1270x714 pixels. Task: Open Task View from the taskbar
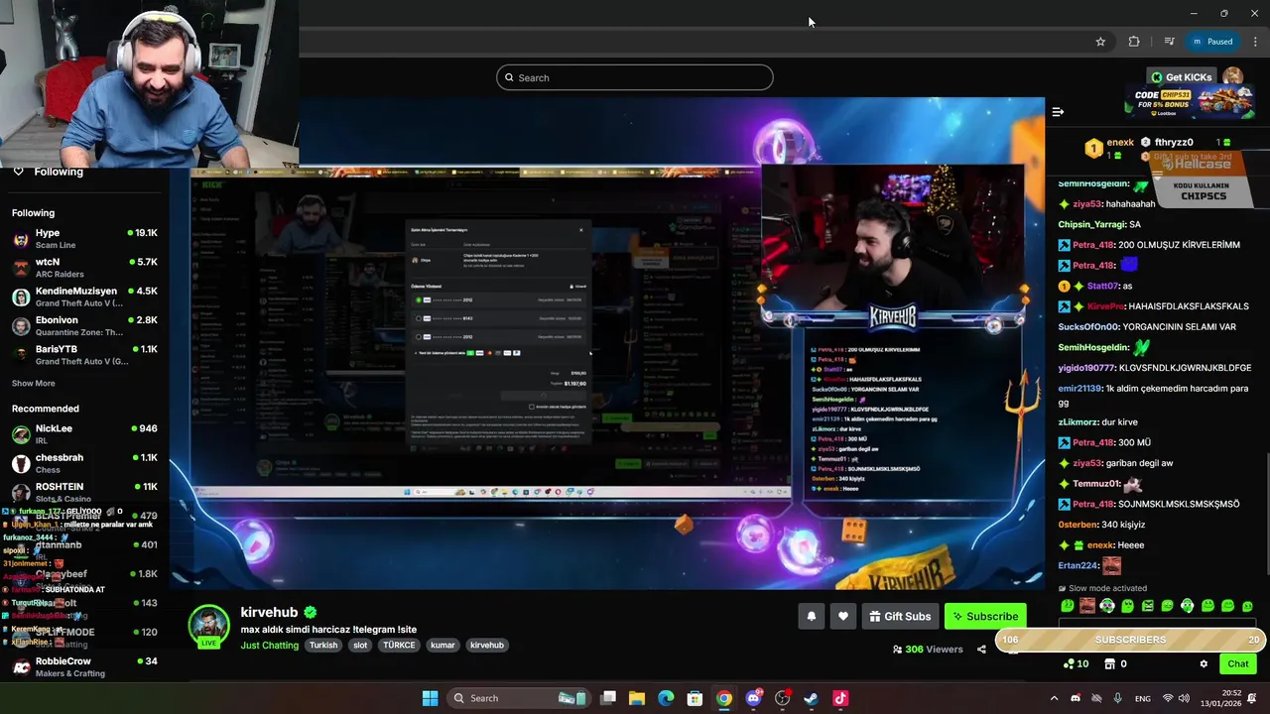(608, 698)
